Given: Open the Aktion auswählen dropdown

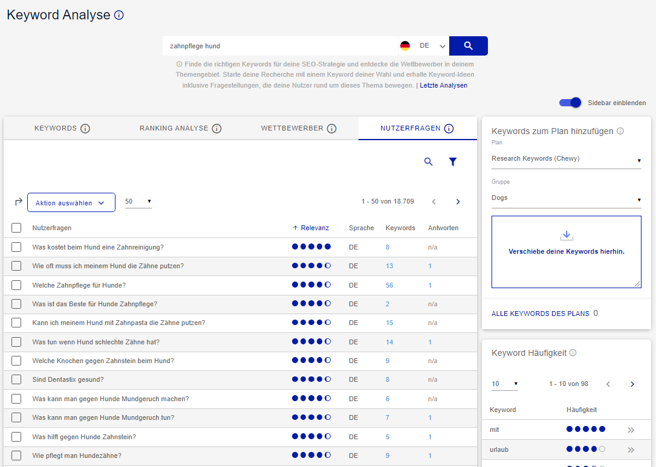Looking at the screenshot, I should pyautogui.click(x=71, y=202).
